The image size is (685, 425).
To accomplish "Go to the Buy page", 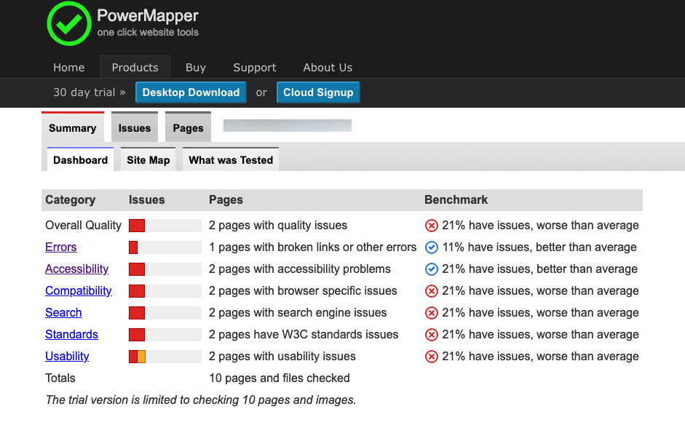I will [196, 67].
